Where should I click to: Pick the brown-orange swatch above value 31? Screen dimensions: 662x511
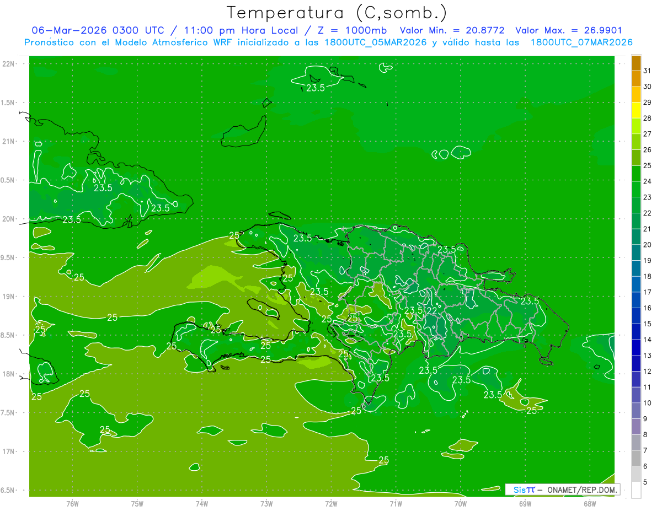tap(636, 63)
